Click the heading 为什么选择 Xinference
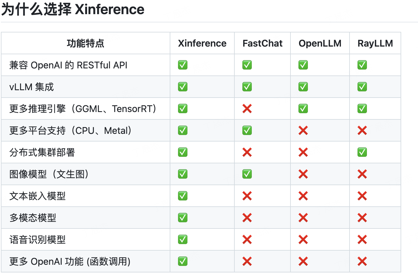Image resolution: width=418 pixels, height=273 pixels. [x=72, y=9]
